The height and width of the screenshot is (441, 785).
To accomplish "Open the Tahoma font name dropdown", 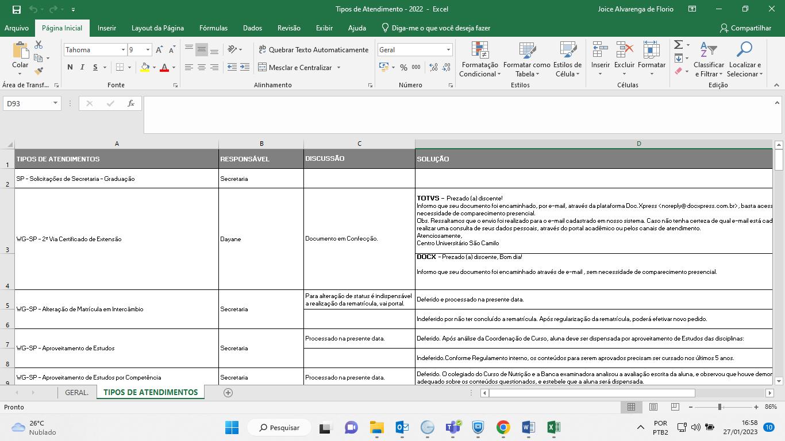I will tap(123, 50).
